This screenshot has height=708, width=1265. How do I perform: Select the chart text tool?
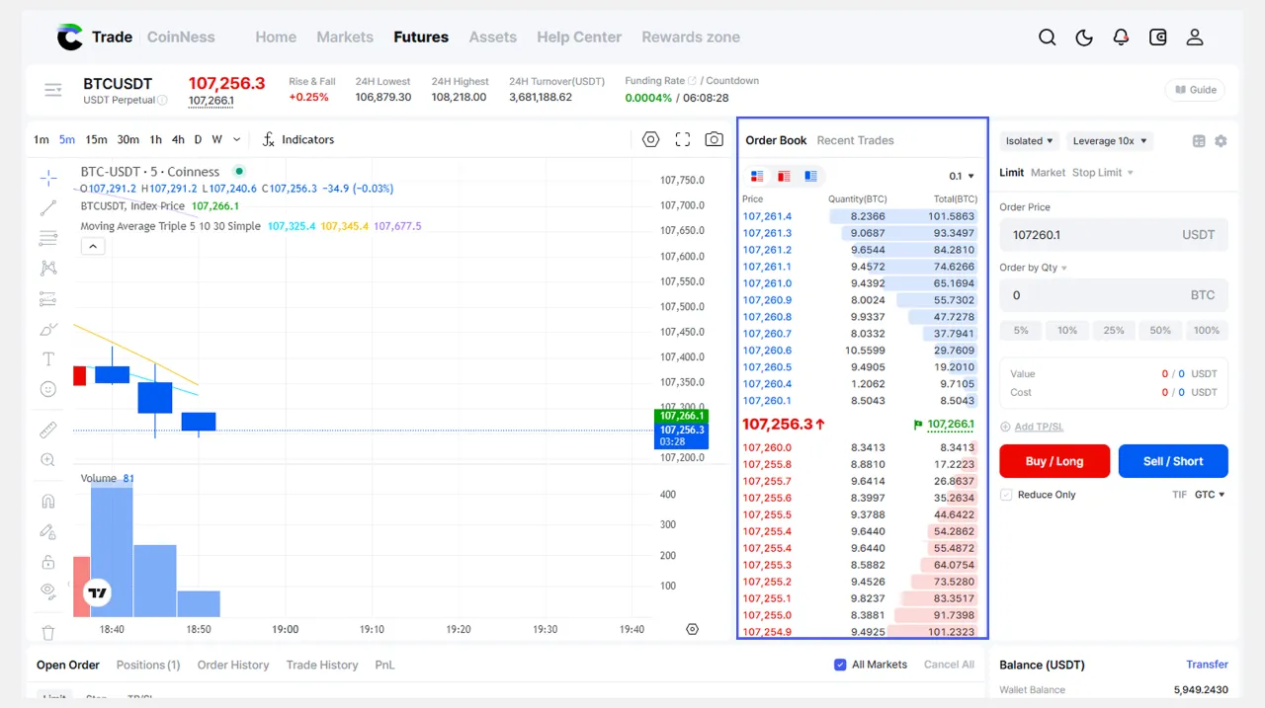47,358
